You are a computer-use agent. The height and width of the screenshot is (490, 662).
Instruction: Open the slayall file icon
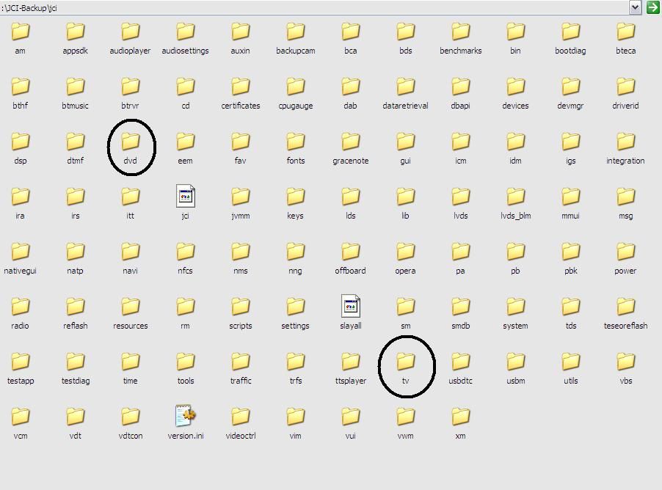tap(350, 306)
